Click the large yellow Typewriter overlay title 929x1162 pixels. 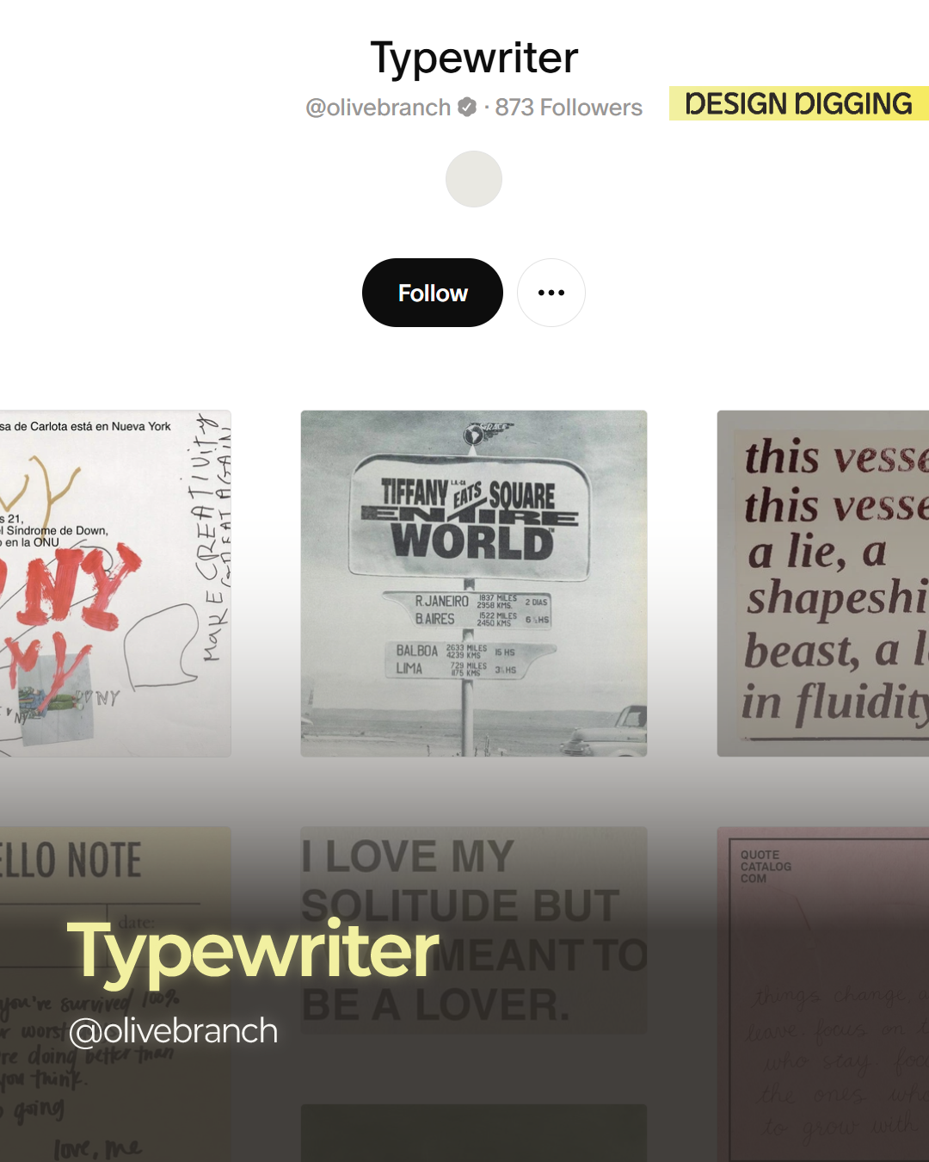[x=253, y=952]
